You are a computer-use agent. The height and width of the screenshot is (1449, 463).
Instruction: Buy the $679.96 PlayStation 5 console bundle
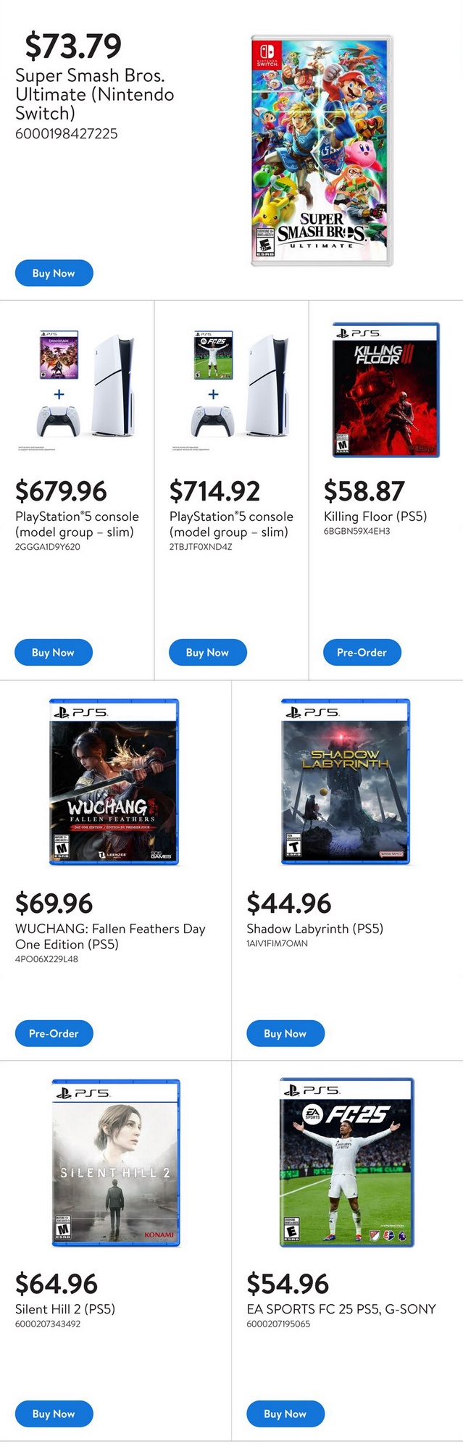(53, 652)
